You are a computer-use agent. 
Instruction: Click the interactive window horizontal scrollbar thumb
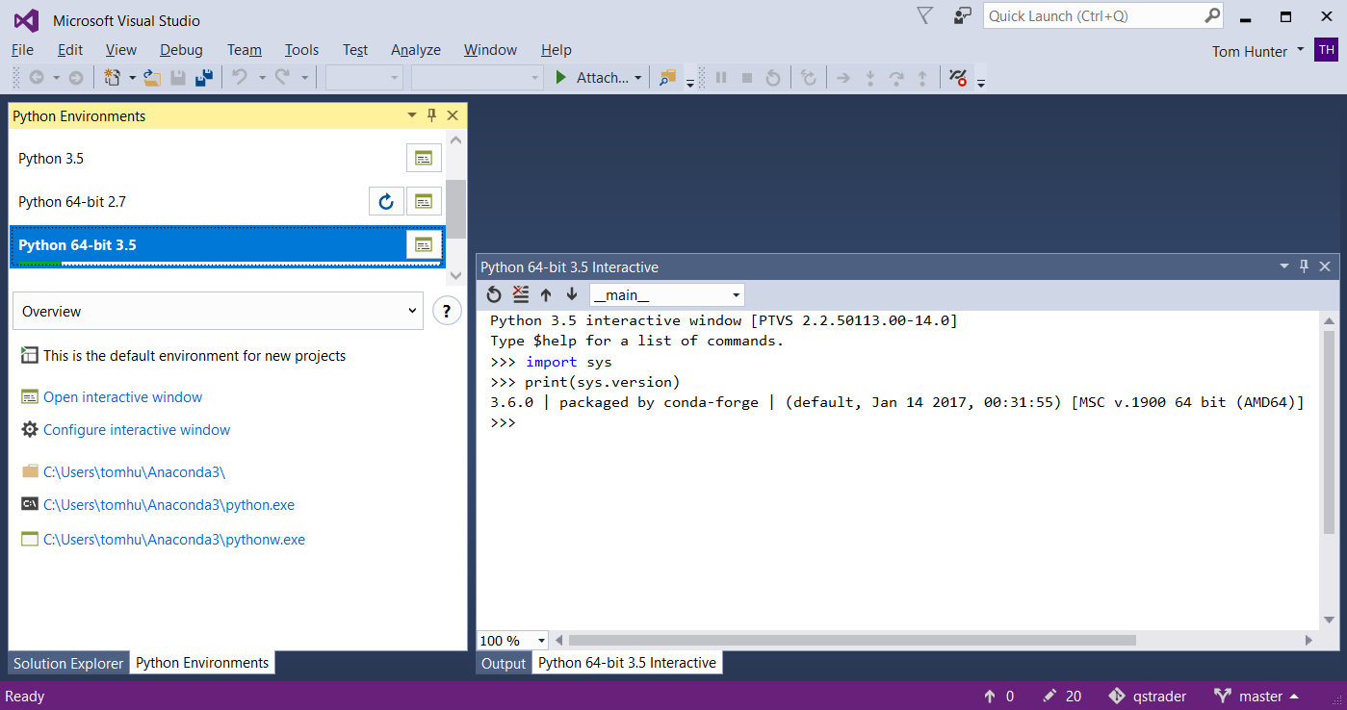click(x=852, y=640)
